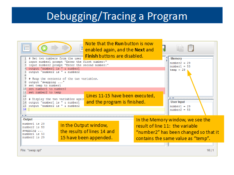This screenshot has height=175, width=234.
Task: Click comment "# Swap the contents of the two variables."
Action: pyautogui.click(x=63, y=79)
